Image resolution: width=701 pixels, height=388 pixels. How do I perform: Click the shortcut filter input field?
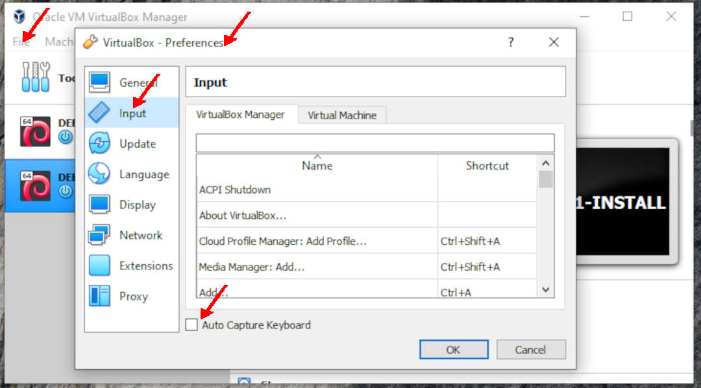(375, 142)
